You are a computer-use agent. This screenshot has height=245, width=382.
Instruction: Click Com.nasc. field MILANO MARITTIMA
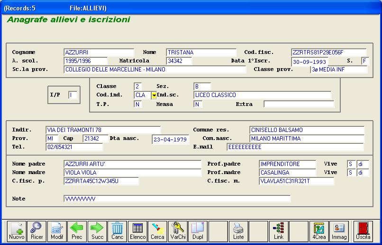(307, 139)
